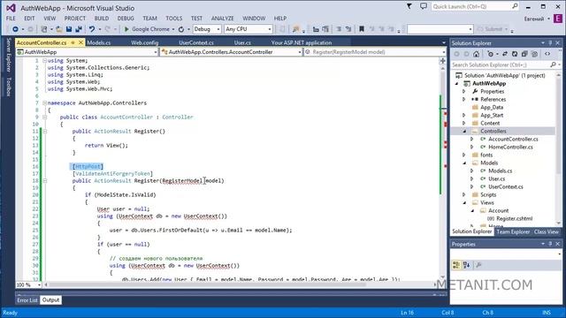Open the Google Chrome browser dropdown arrow
The image size is (566, 318).
point(173,29)
